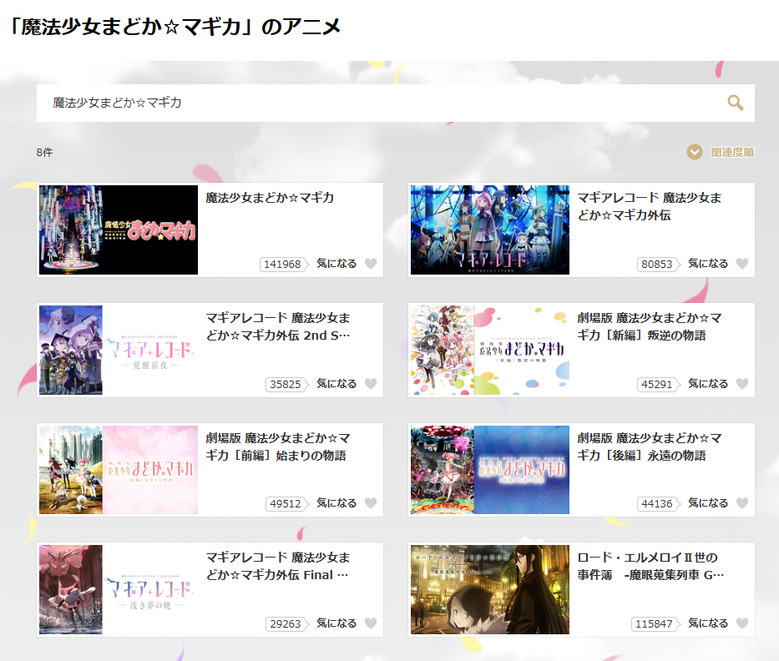Image resolution: width=779 pixels, height=661 pixels.
Task: Click the 115847 interest count badge
Action: tap(654, 624)
